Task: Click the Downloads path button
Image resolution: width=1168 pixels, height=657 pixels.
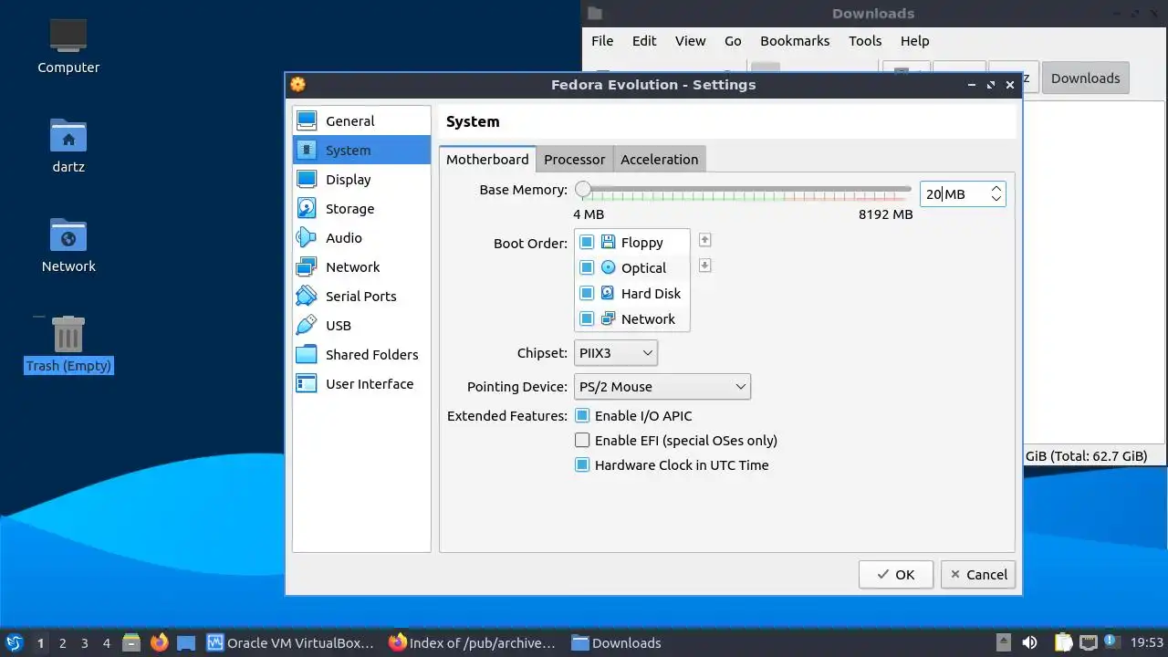Action: click(1086, 78)
